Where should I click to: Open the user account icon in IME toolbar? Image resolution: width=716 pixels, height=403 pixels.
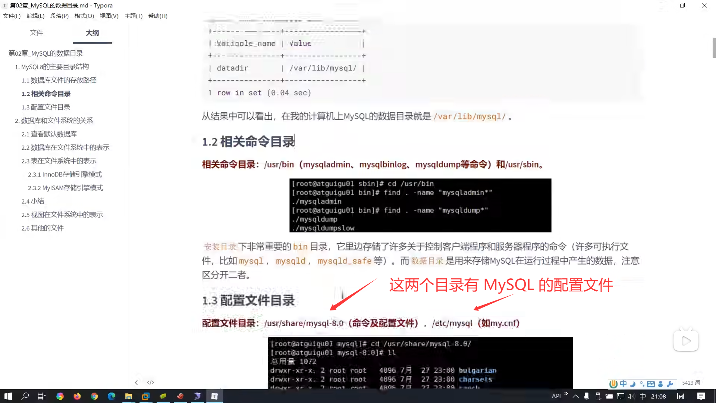661,384
